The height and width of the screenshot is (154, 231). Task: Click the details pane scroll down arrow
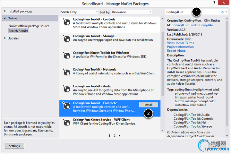pos(227,136)
